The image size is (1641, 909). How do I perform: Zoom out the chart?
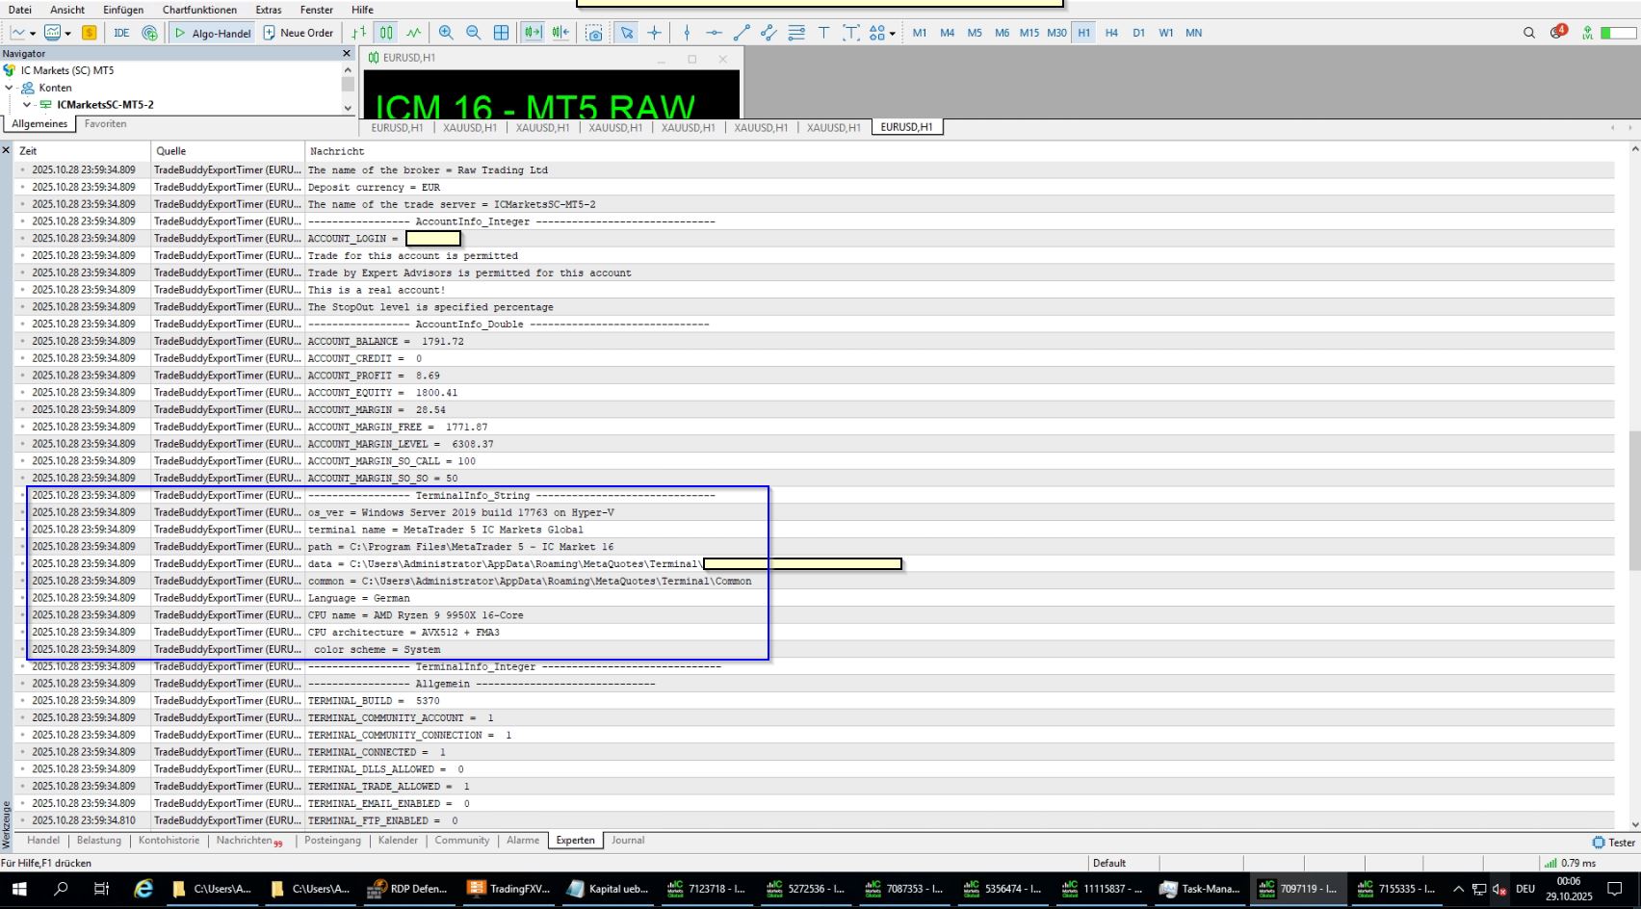click(x=474, y=33)
